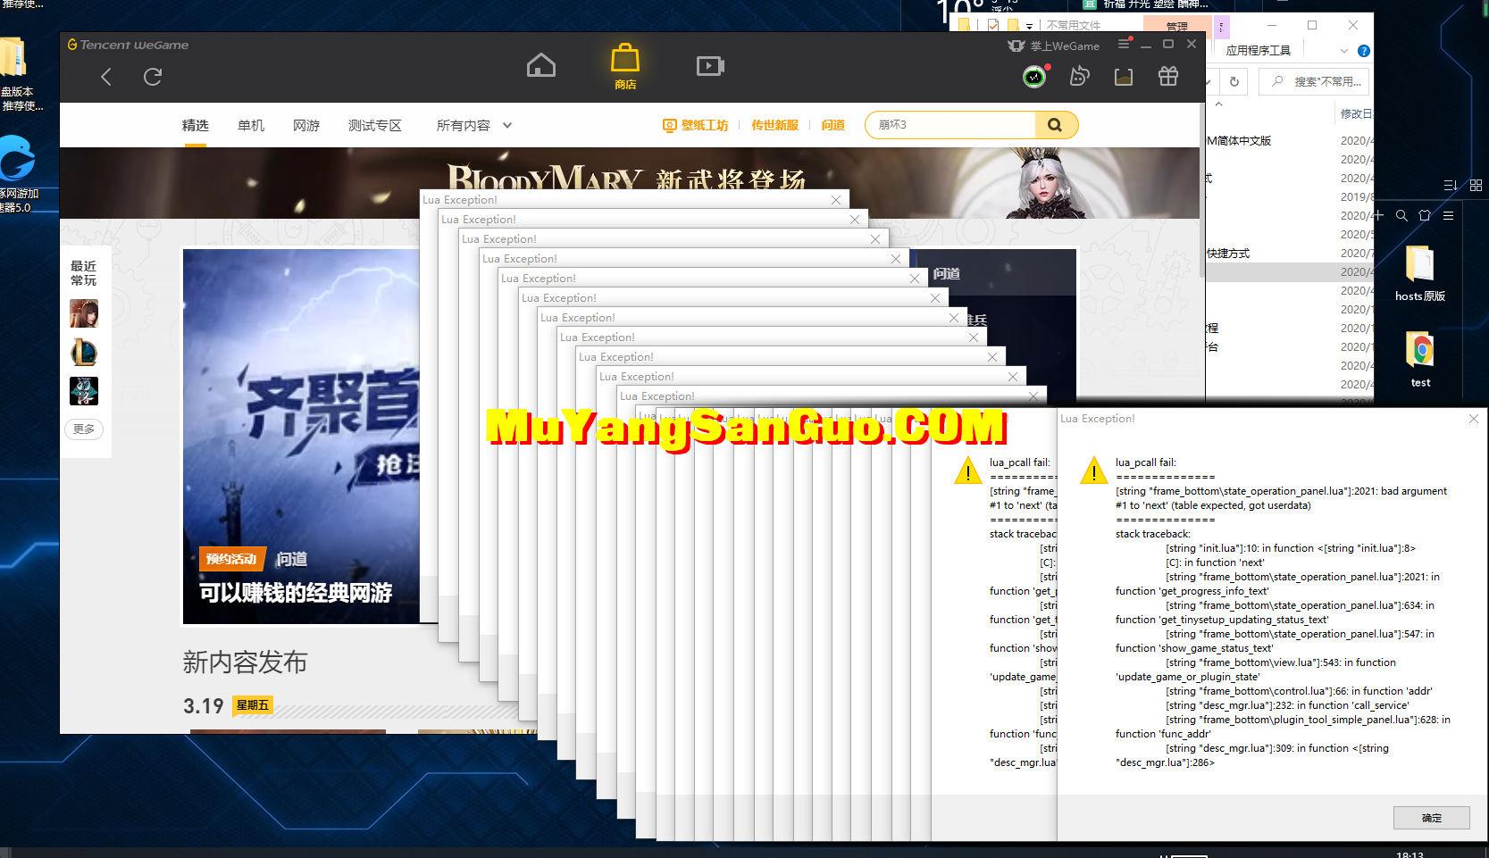Open quick access toolbar dropdown in Explorer title
The image size is (1489, 858).
click(x=1029, y=27)
